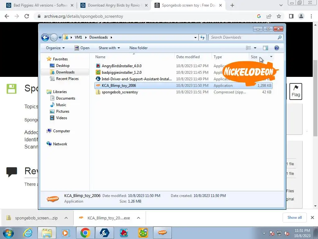
Task: Select the AngryBirdsInstaller_4.0.0 file
Action: (x=122, y=66)
